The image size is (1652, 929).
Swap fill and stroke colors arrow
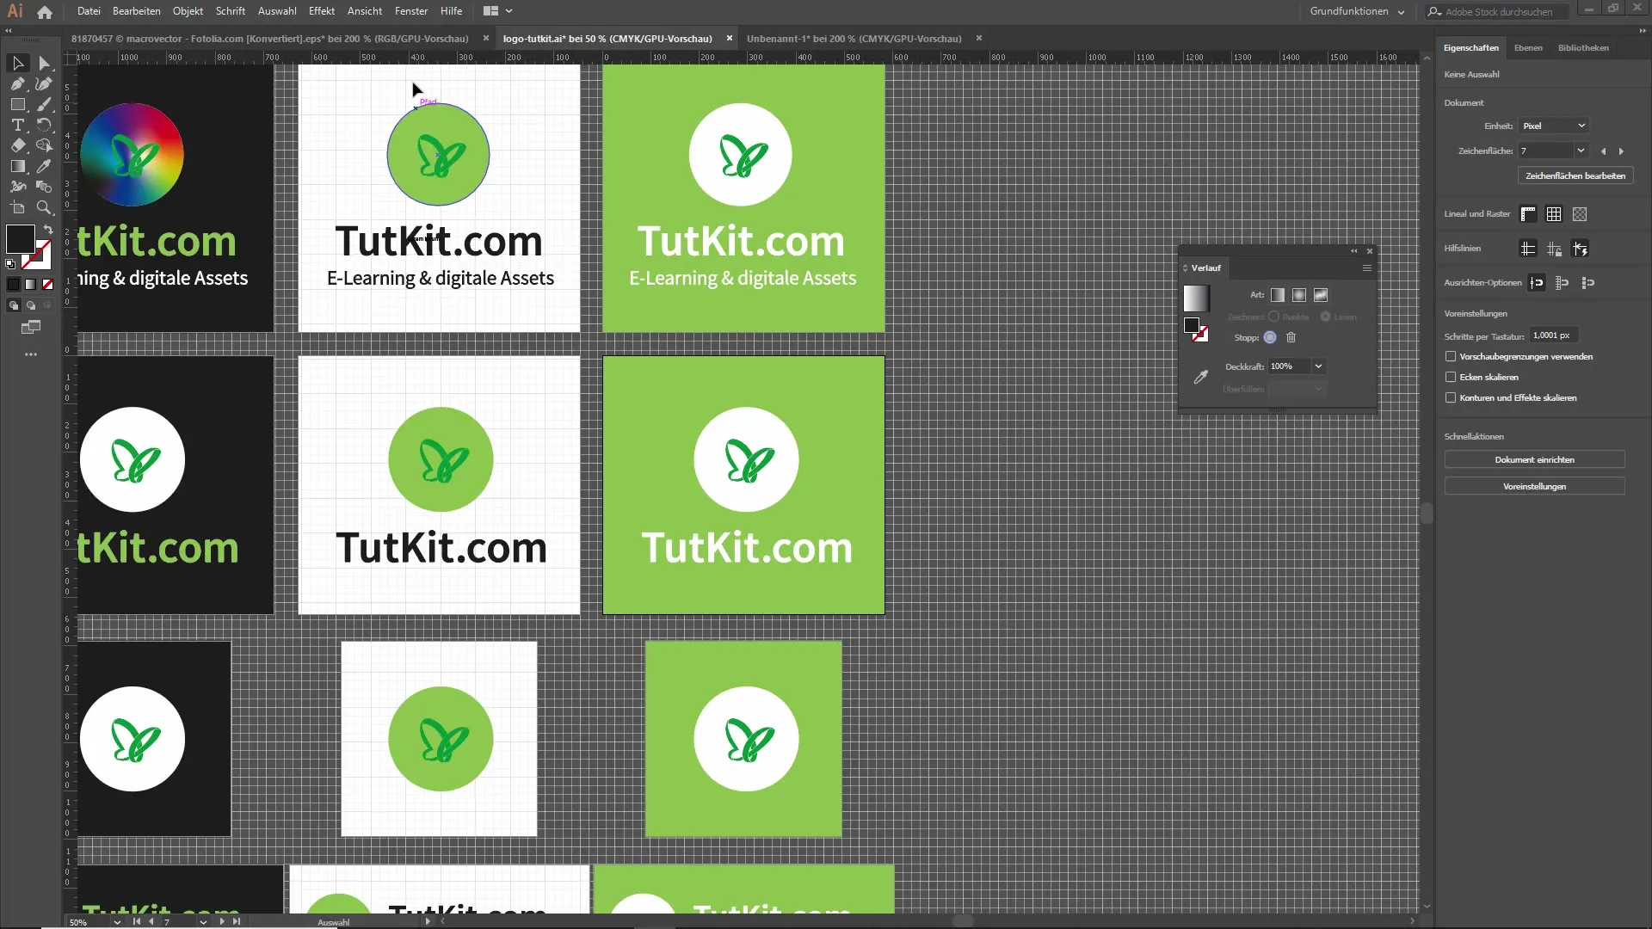click(x=48, y=230)
